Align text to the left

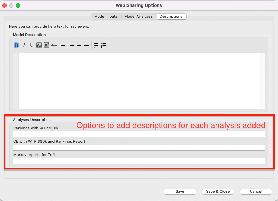tap(64, 45)
